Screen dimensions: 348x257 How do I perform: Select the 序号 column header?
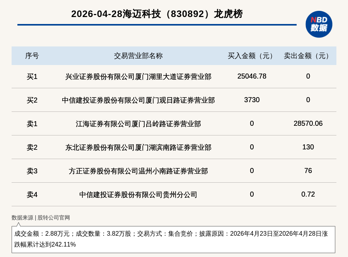pyautogui.click(x=32, y=56)
